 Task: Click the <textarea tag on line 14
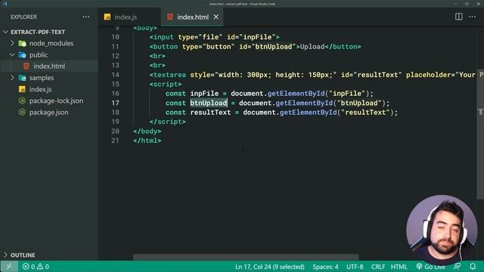(168, 75)
